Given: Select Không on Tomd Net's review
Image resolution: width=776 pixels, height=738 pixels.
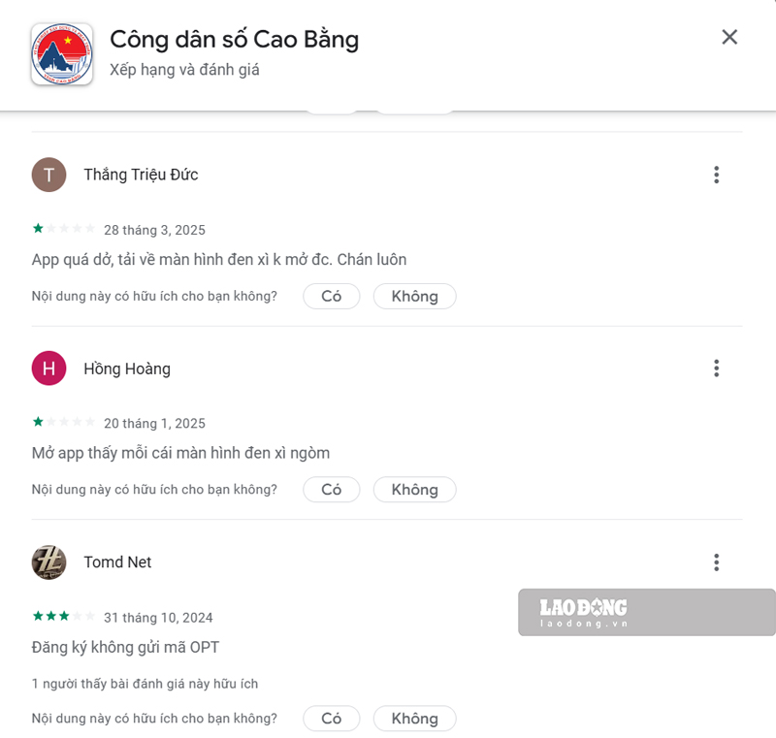Looking at the screenshot, I should click(x=415, y=719).
